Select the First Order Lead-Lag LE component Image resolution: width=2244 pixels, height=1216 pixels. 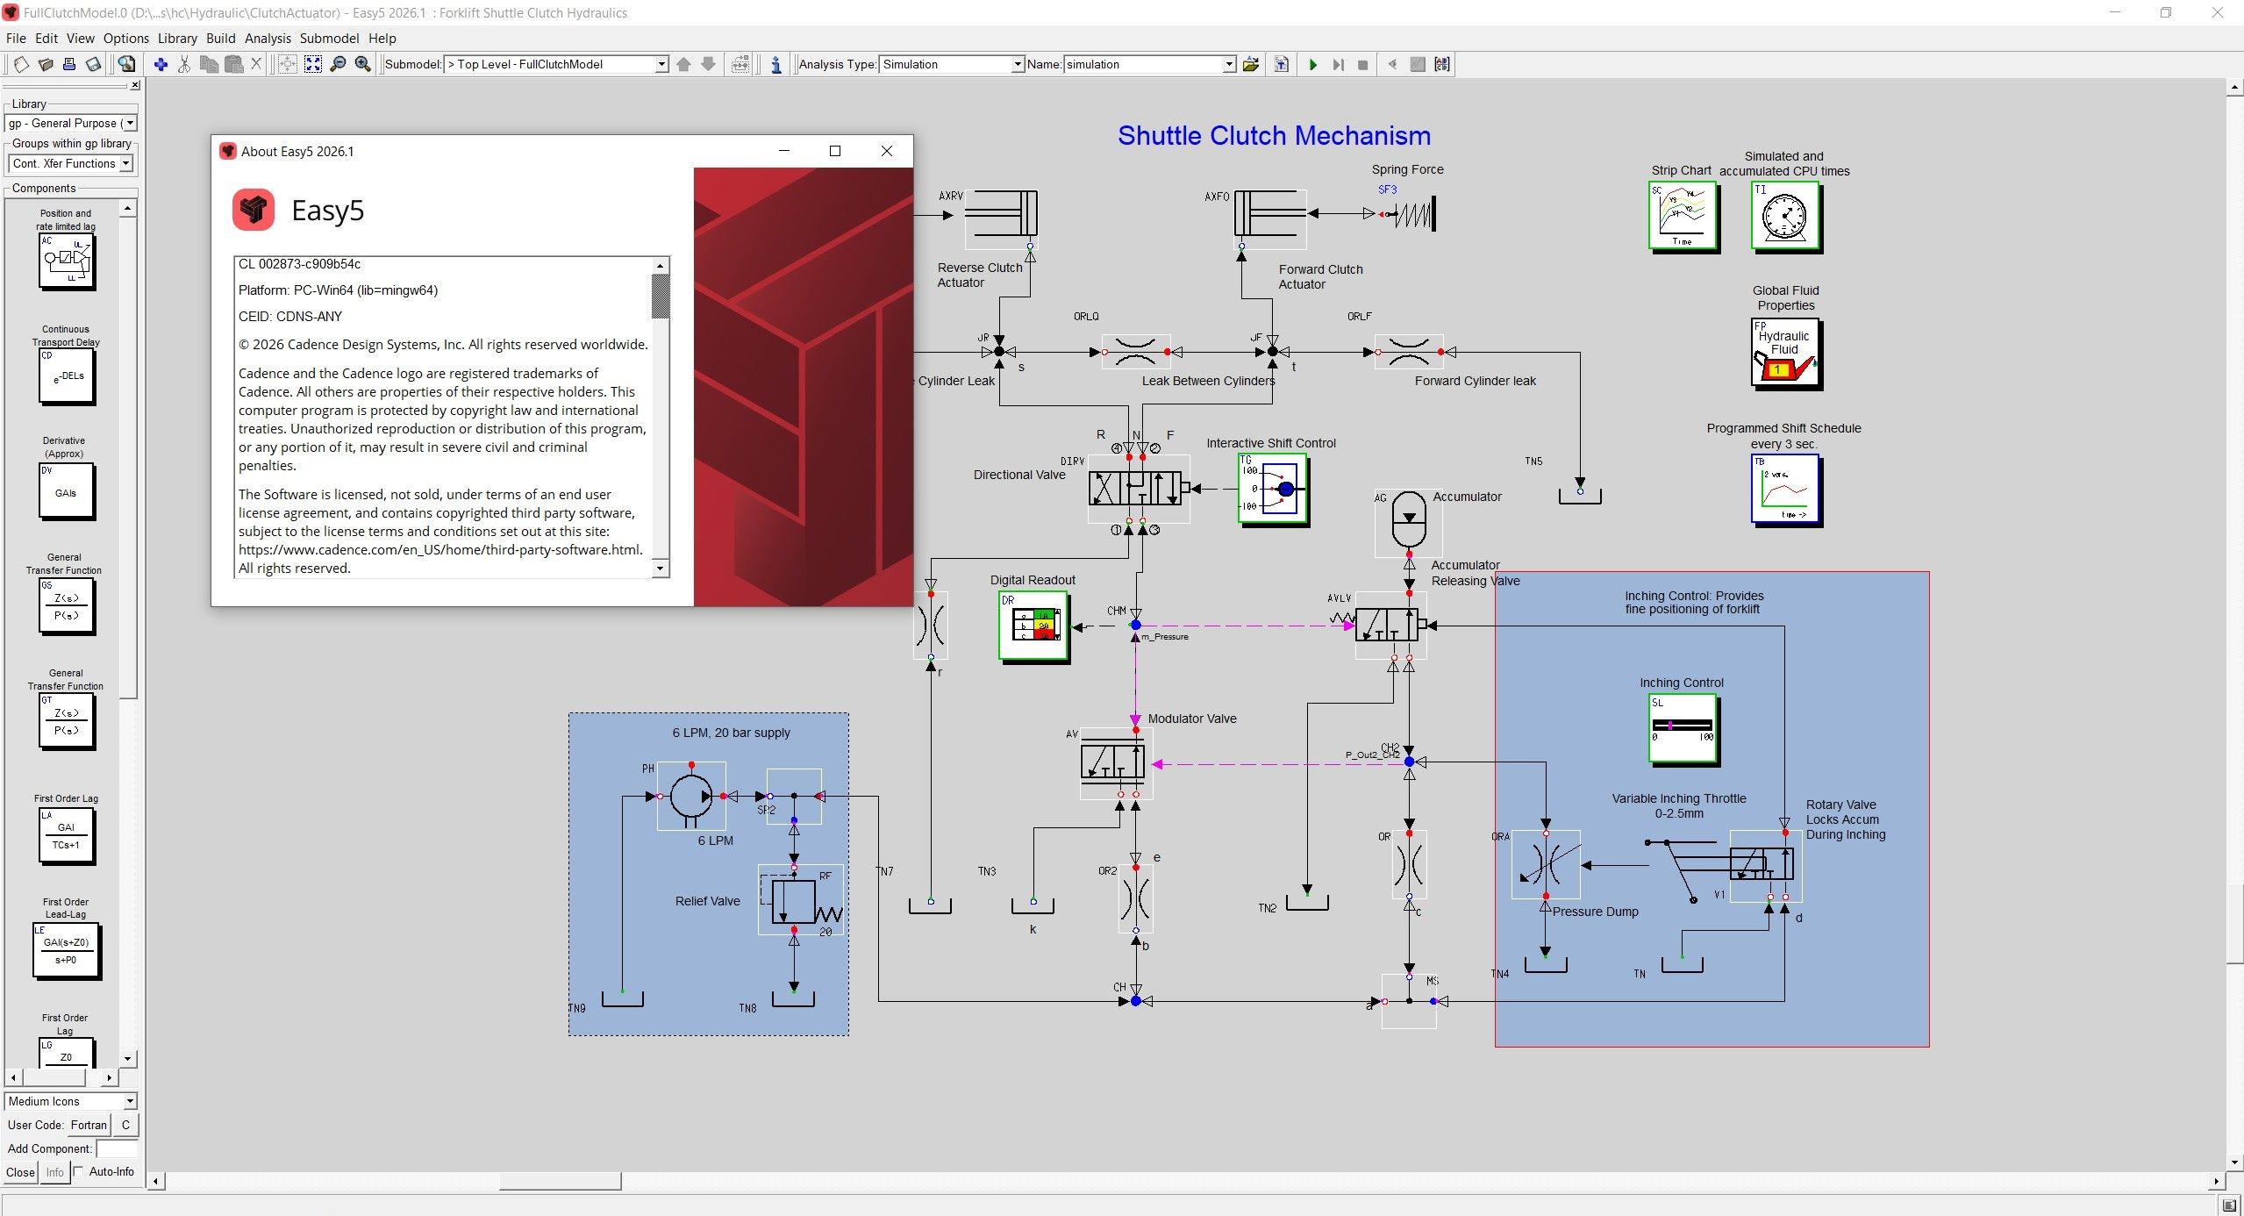click(x=67, y=950)
